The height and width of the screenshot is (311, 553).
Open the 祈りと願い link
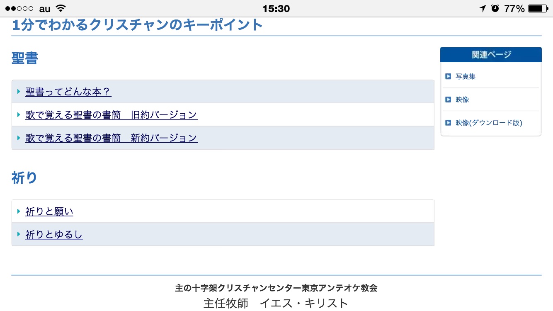(49, 211)
